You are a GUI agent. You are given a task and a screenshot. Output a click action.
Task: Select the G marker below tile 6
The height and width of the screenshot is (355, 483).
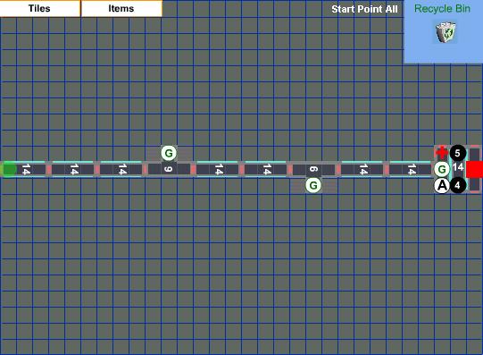coord(313,185)
